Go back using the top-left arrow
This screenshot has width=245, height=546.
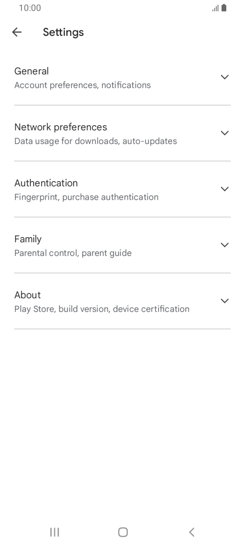[x=17, y=32]
